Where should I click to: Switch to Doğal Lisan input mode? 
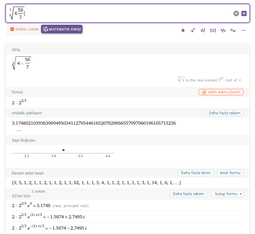[x=24, y=29]
